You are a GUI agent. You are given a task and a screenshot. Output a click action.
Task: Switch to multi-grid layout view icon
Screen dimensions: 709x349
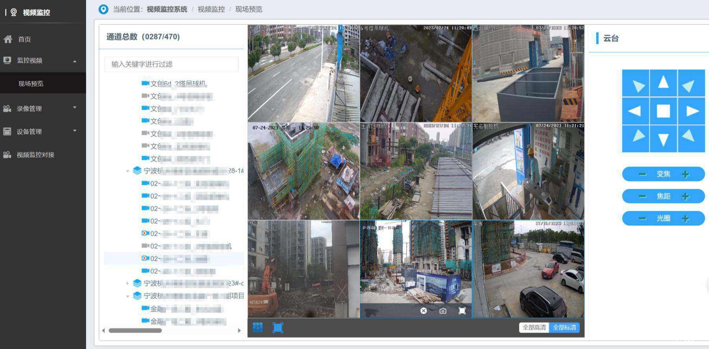[x=258, y=327]
